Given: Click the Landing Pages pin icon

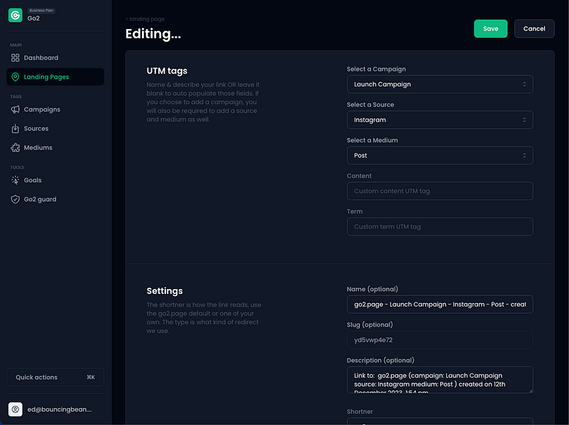Looking at the screenshot, I should click(16, 76).
